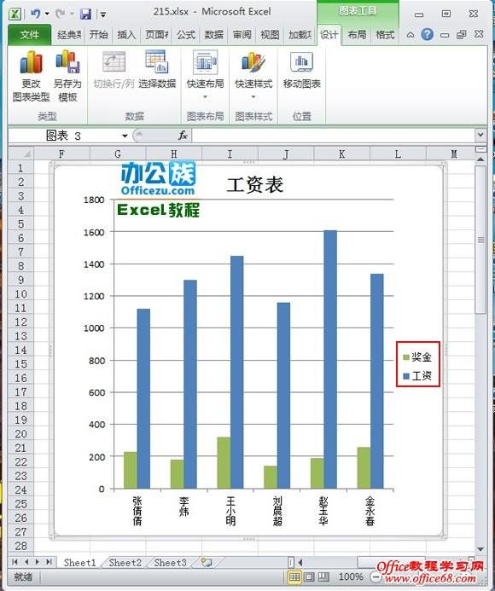
Task: Open the Name Box dropdown arrow
Action: tap(125, 136)
